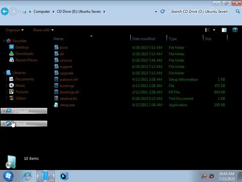Open the address bar history dropdown
The image size is (242, 182).
[x=156, y=12]
